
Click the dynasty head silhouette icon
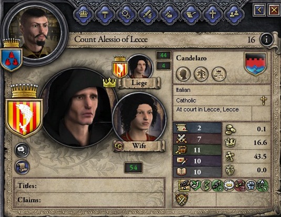tap(183, 74)
